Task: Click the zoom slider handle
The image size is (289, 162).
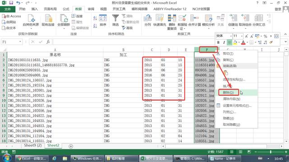Action: click(270, 152)
